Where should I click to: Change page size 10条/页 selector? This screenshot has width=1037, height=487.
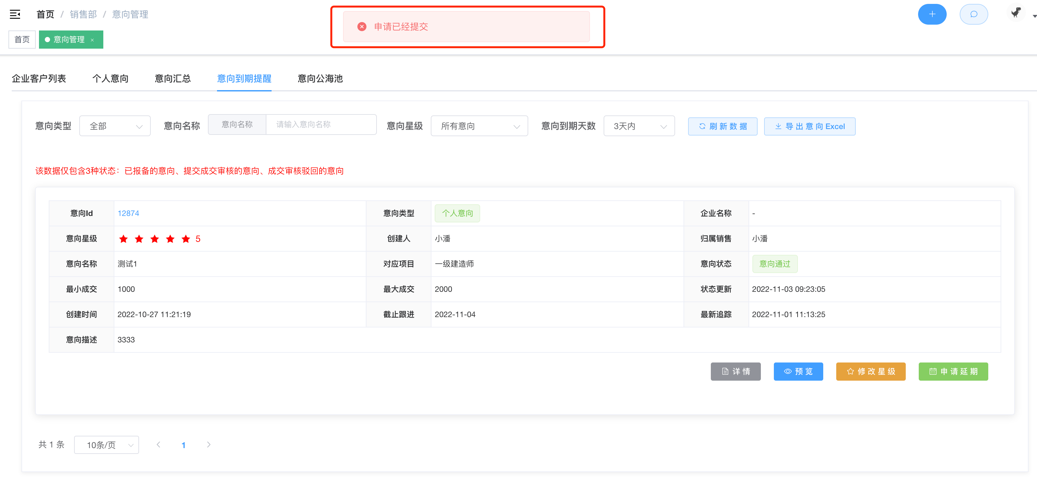106,445
